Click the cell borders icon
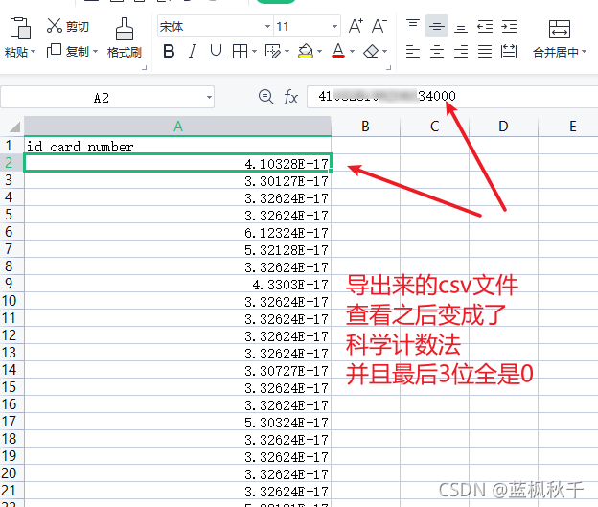Screen dimensions: 598x507 coord(240,51)
